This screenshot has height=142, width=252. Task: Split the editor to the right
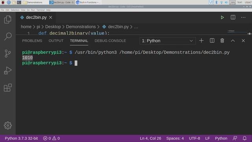point(233,17)
